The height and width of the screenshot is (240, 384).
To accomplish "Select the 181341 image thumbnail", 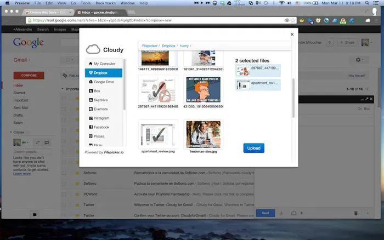I will point(204,58).
